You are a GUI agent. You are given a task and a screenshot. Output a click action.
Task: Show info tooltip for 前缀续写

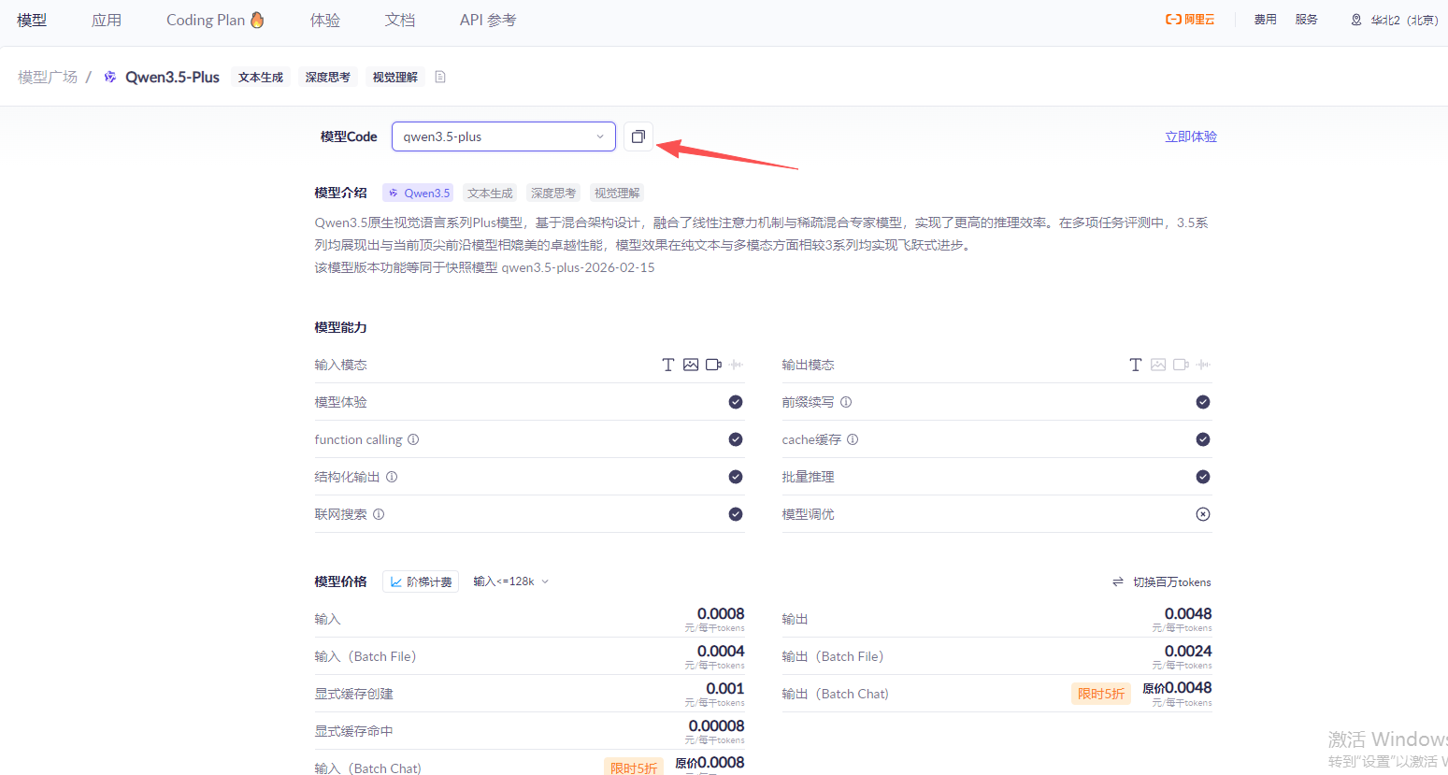[846, 402]
